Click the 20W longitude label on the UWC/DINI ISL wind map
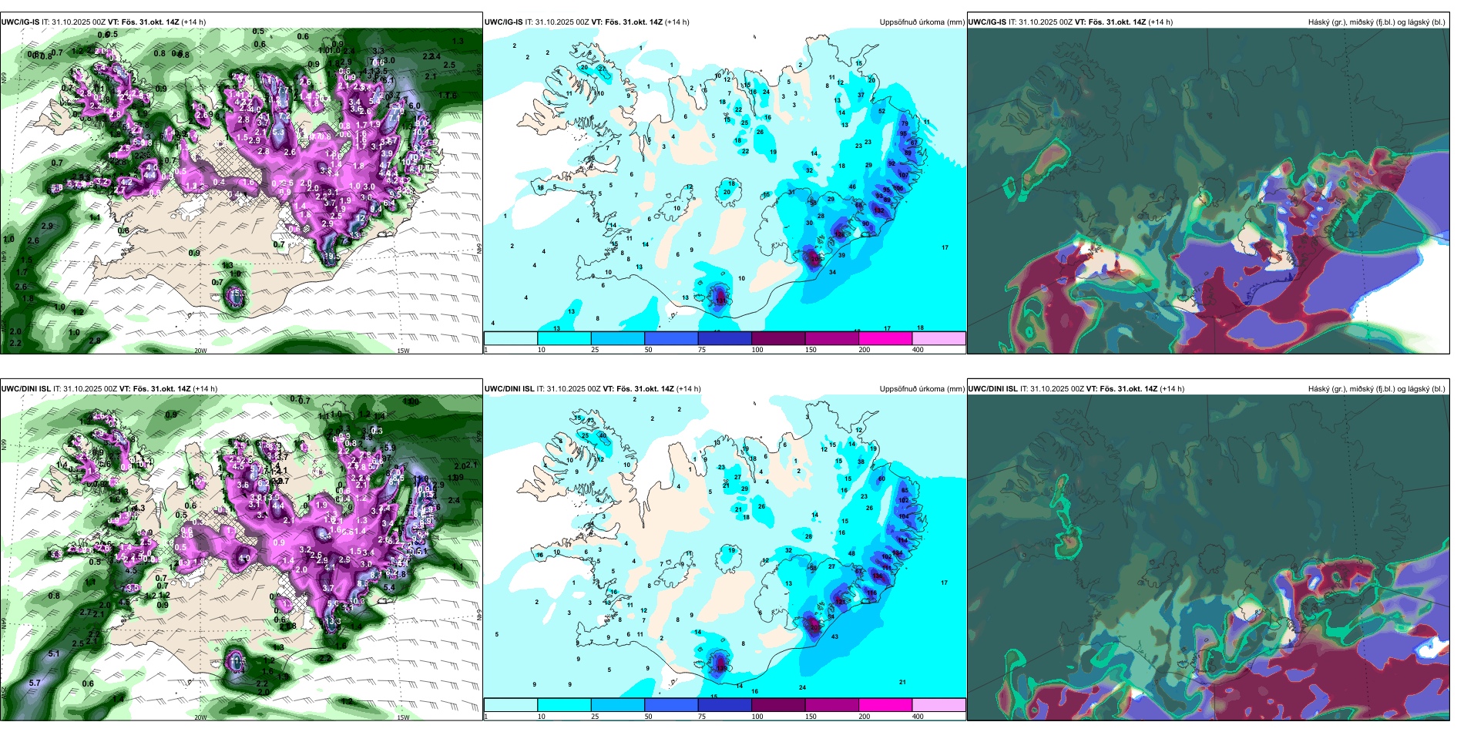Viewport: 1464px width, 732px height. pos(200,717)
